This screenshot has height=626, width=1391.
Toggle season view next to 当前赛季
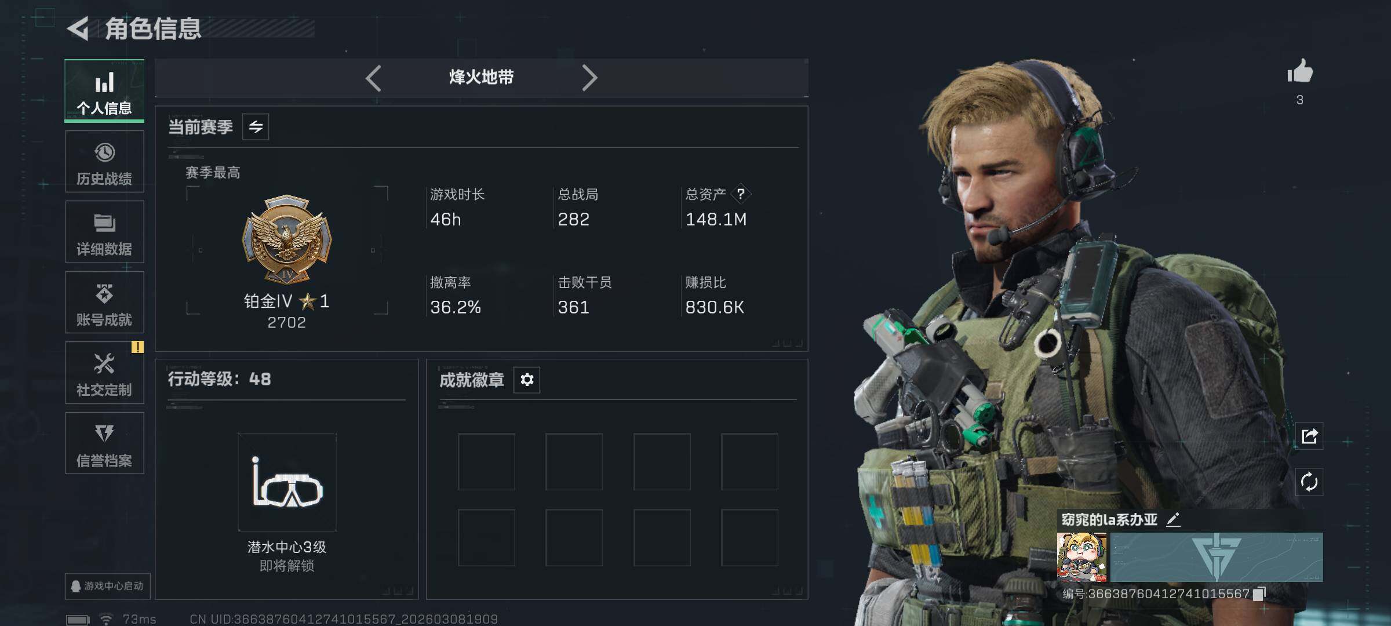pyautogui.click(x=256, y=126)
